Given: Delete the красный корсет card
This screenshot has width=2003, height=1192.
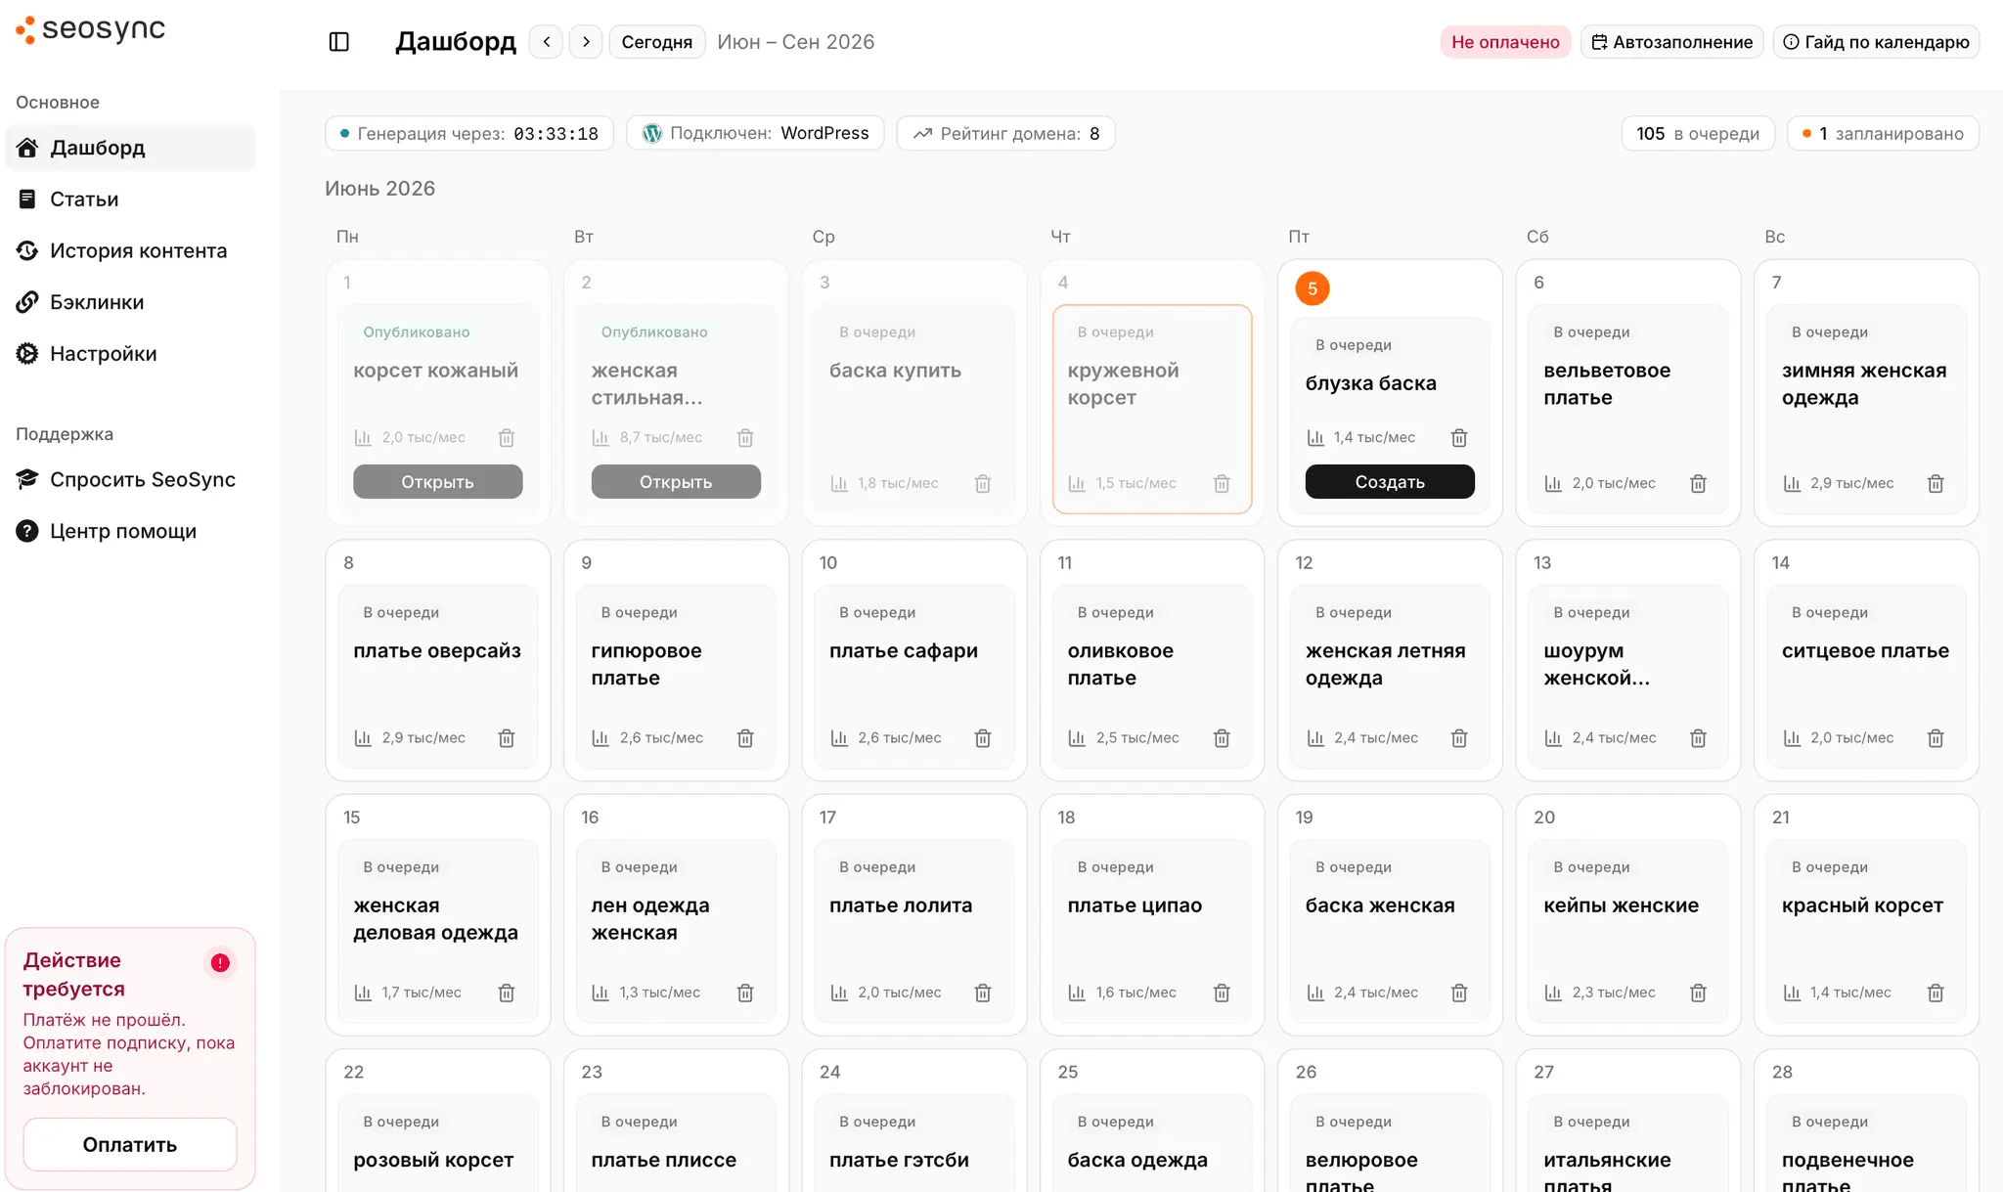Looking at the screenshot, I should tap(1936, 993).
